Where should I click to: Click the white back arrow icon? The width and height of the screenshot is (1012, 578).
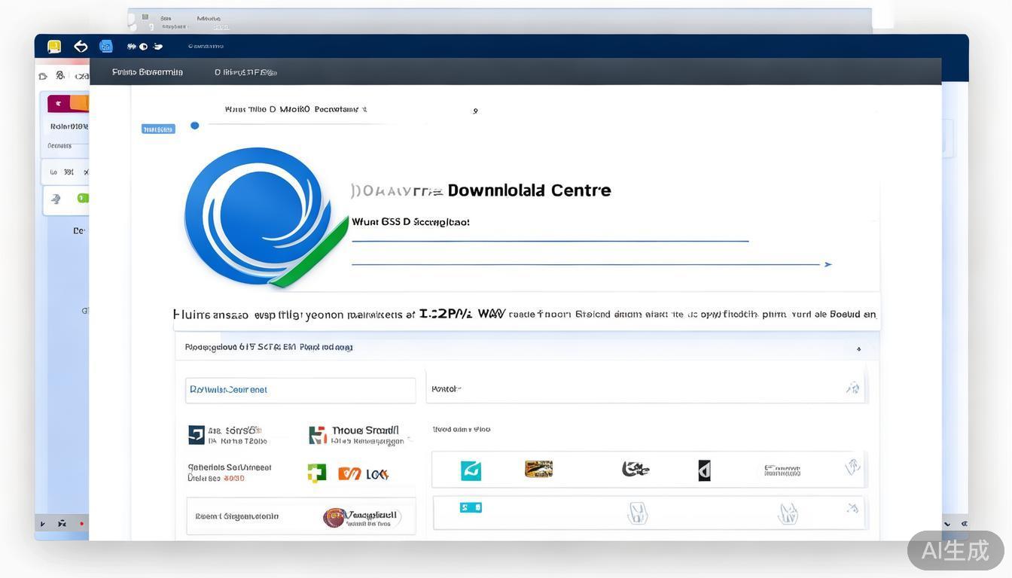pos(81,47)
